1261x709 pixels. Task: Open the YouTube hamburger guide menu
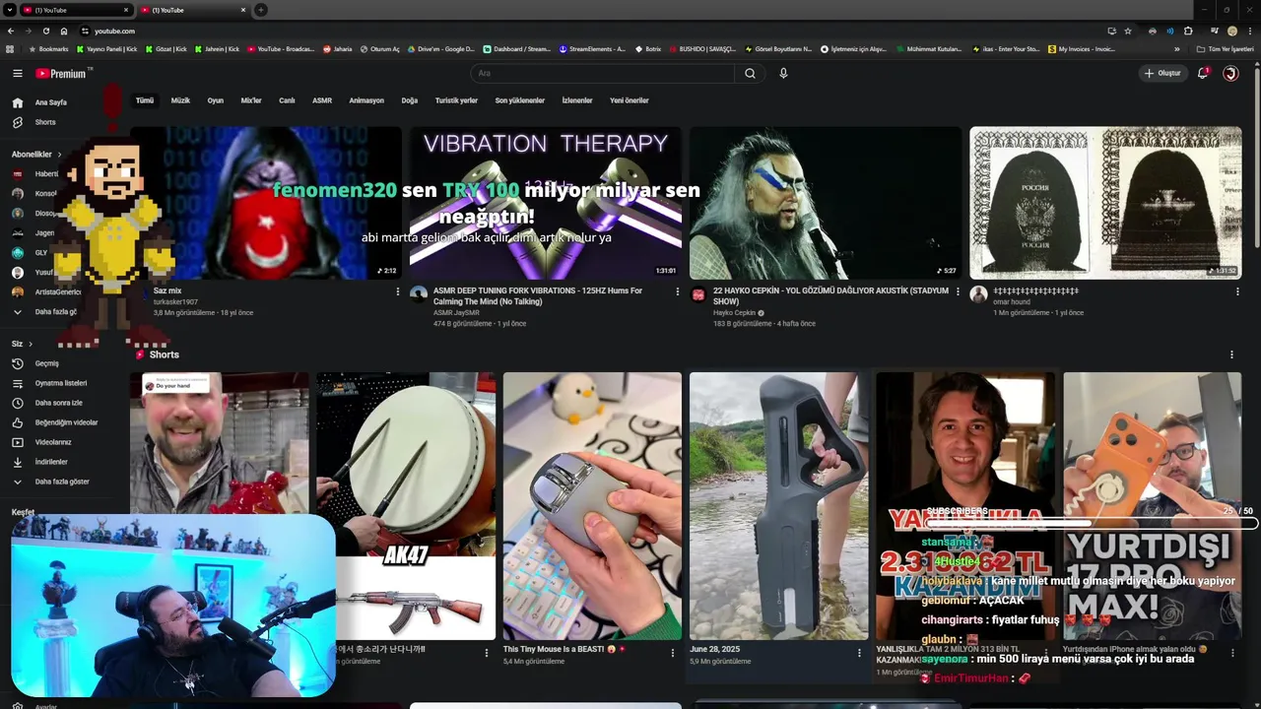pyautogui.click(x=17, y=73)
